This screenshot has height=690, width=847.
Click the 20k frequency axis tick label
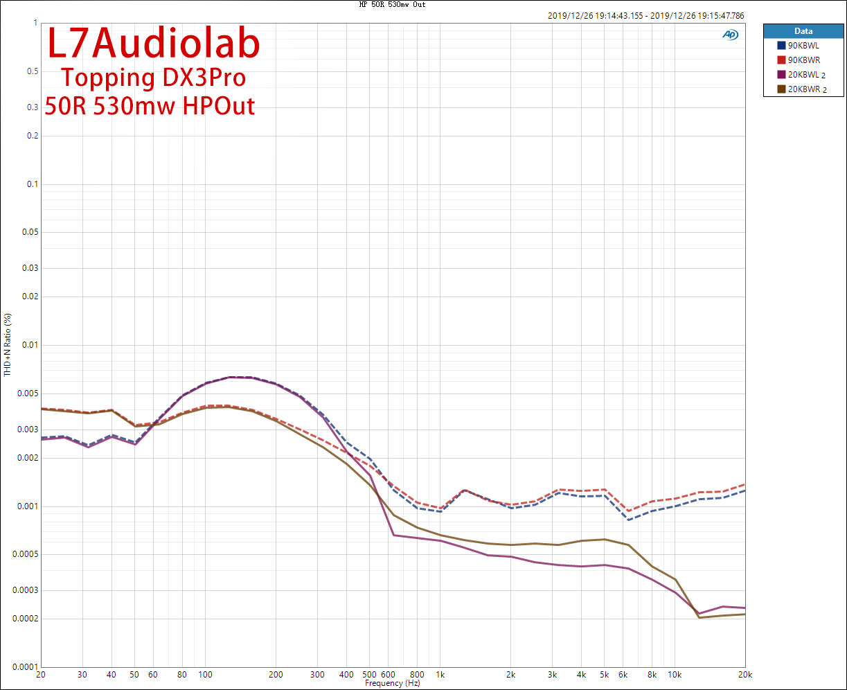click(744, 674)
